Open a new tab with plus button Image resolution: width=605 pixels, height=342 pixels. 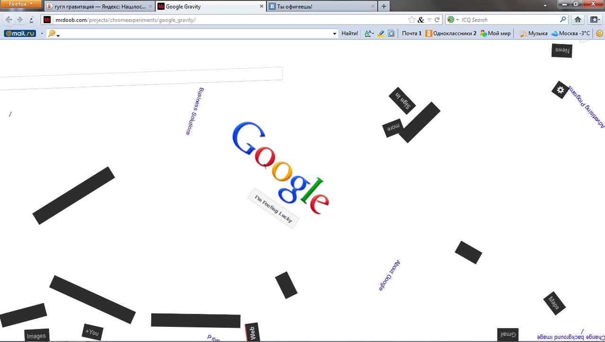(384, 7)
